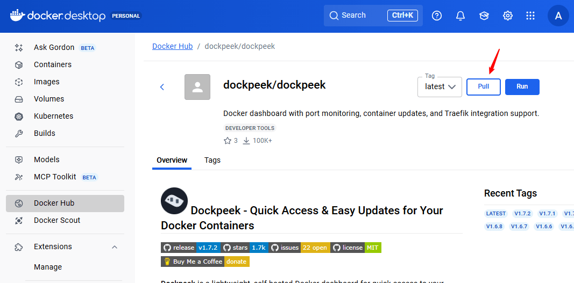Click the Buy Me a Coffee donate badge
This screenshot has width=574, height=283.
205,262
